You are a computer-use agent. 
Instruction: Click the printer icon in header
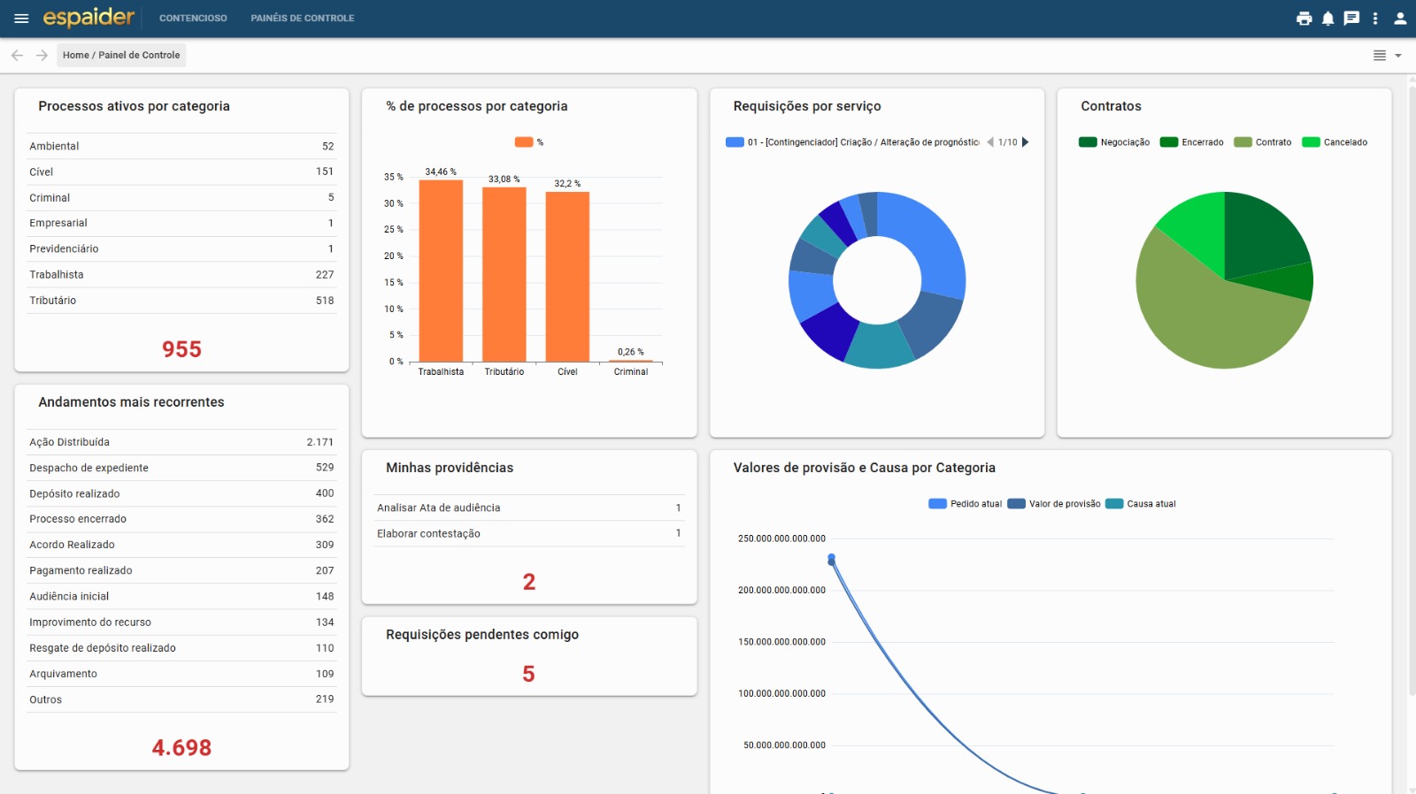pyautogui.click(x=1304, y=19)
